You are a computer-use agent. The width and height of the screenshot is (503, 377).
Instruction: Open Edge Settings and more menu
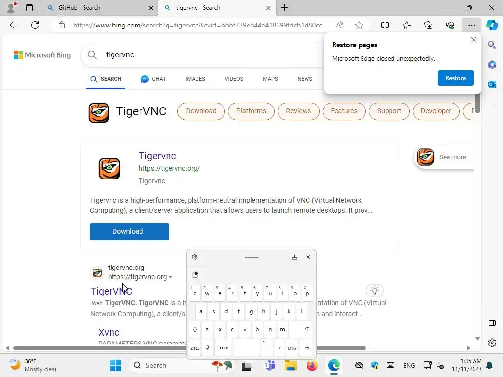(x=471, y=25)
